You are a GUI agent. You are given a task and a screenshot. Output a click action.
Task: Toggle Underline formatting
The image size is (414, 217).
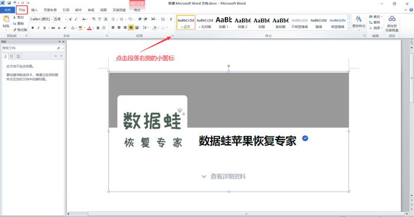click(x=44, y=28)
